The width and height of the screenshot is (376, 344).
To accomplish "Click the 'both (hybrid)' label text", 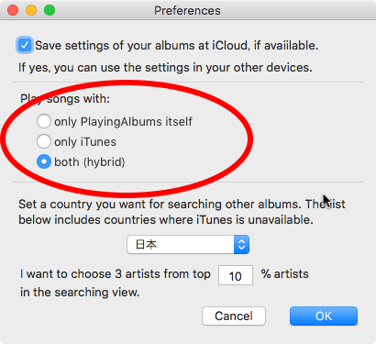I will tap(90, 162).
